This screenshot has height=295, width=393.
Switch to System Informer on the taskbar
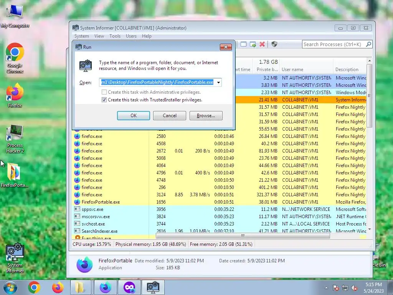153,287
